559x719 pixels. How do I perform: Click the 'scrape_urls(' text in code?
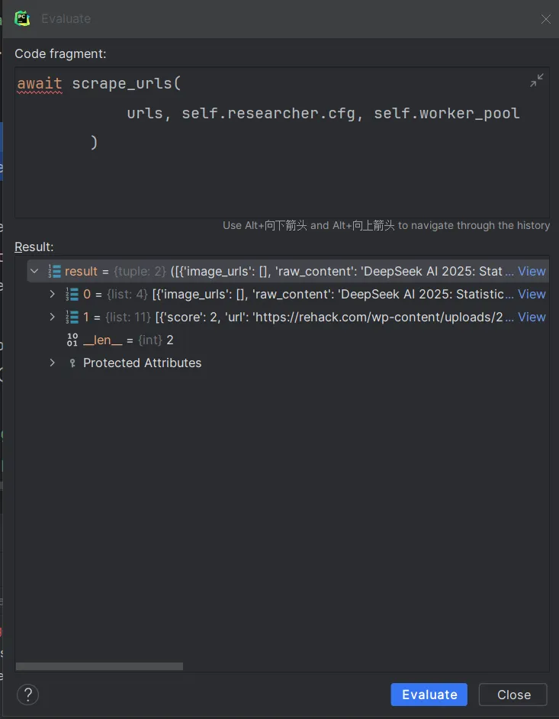tap(127, 83)
